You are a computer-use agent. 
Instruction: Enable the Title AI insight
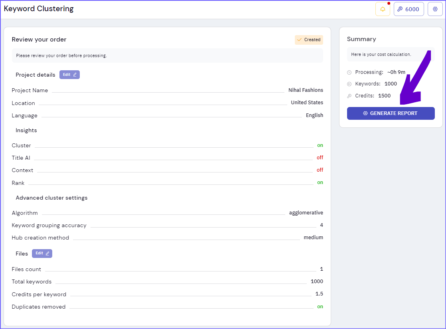(320, 157)
